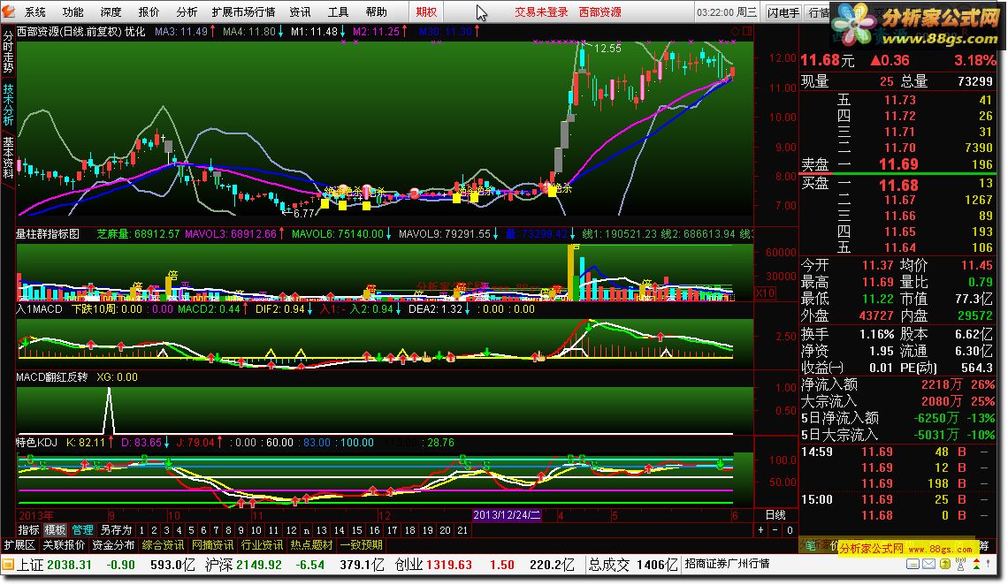Open the 扩展区 tab
Image resolution: width=1008 pixels, height=585 pixels.
point(20,545)
